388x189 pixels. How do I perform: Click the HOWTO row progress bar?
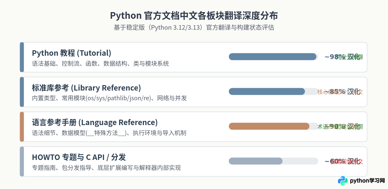273,161
